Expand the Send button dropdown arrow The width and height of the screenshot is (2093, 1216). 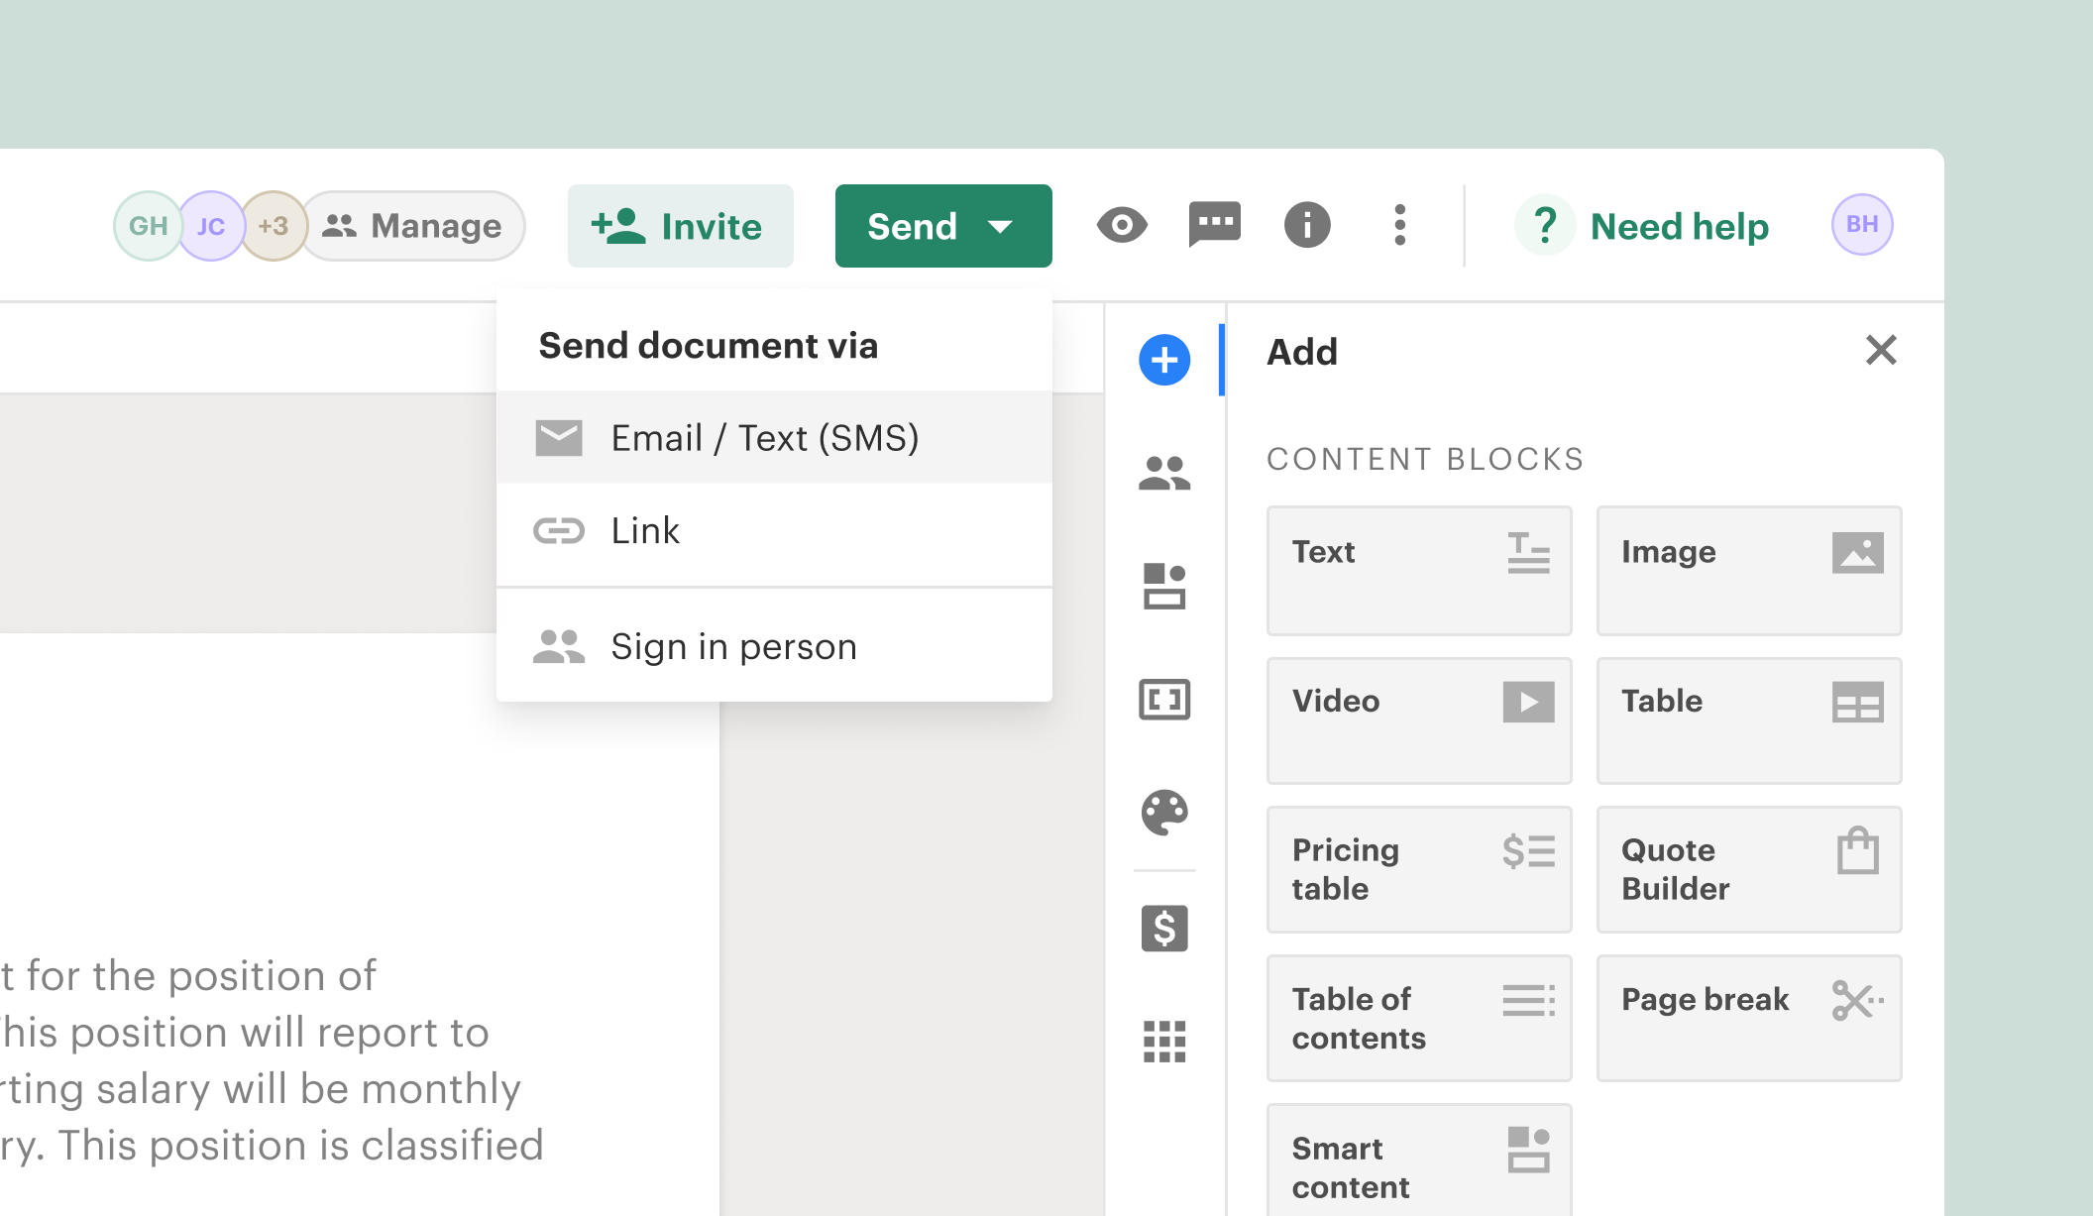pos(1001,226)
